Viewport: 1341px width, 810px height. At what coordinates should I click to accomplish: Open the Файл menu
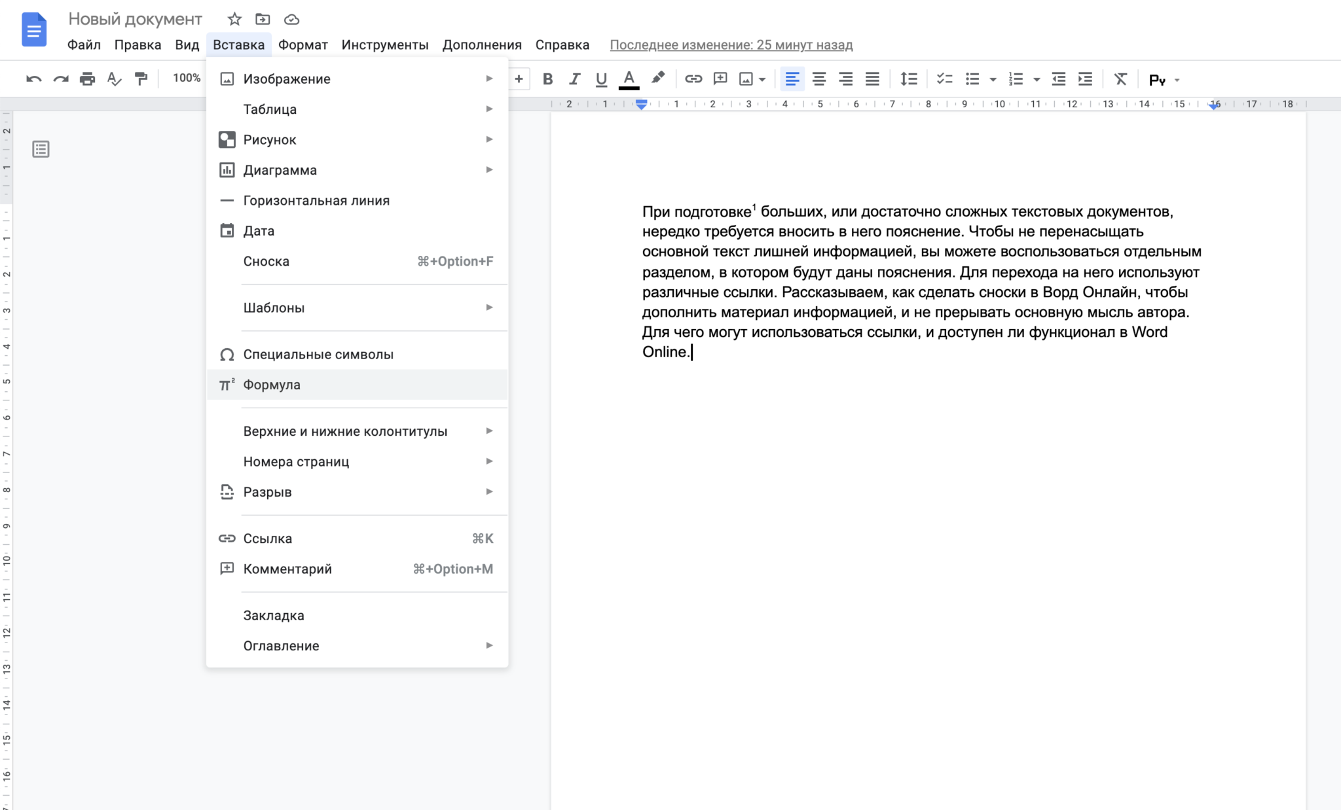tap(84, 44)
